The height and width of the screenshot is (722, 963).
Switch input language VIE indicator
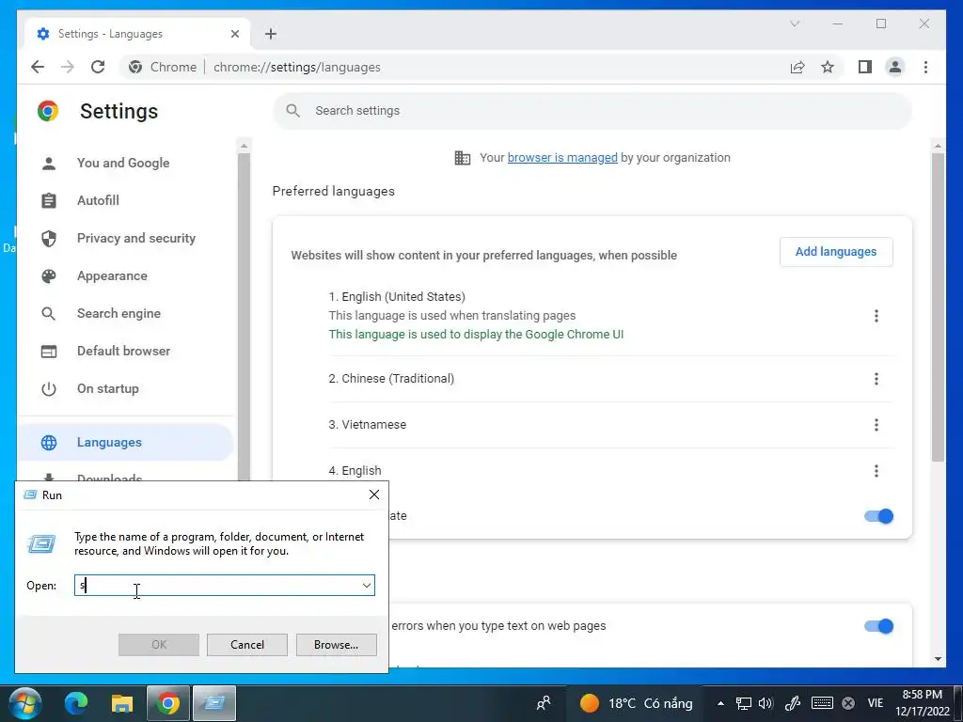pyautogui.click(x=876, y=703)
